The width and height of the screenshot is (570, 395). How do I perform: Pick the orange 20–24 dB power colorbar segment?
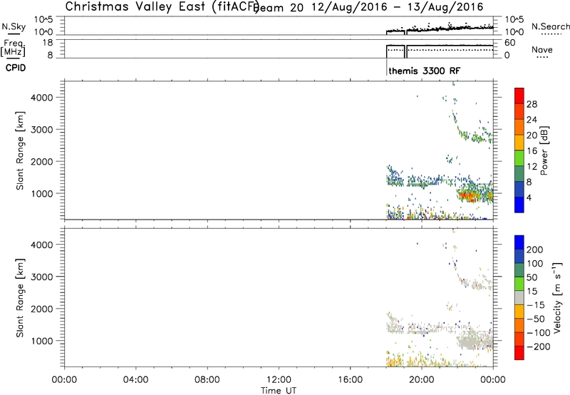point(519,127)
